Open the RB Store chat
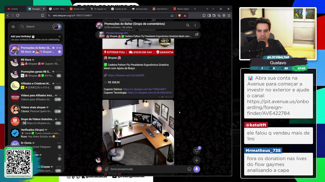Screen dimensions: 325x182 coord(36,62)
